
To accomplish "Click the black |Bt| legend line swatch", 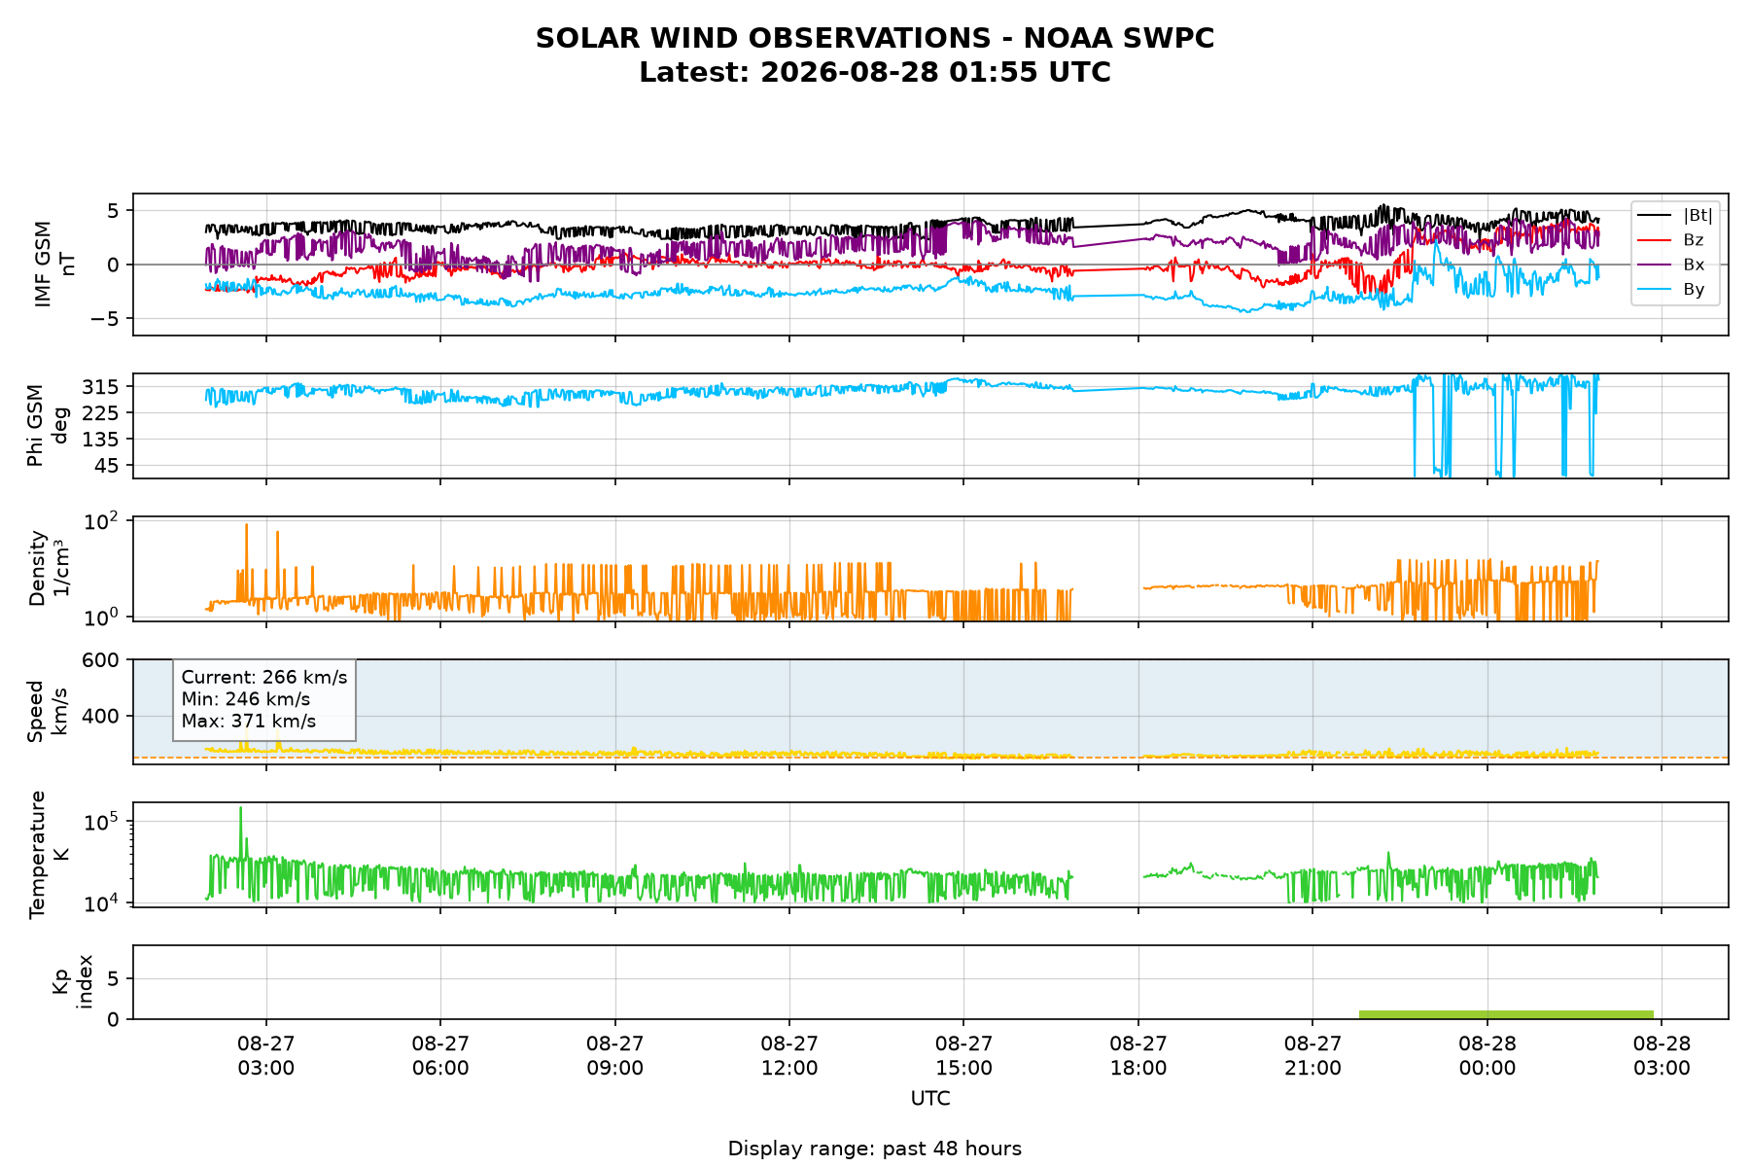I will point(1655,216).
